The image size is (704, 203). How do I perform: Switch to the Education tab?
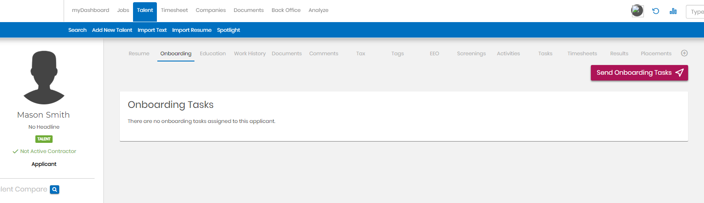(x=213, y=54)
